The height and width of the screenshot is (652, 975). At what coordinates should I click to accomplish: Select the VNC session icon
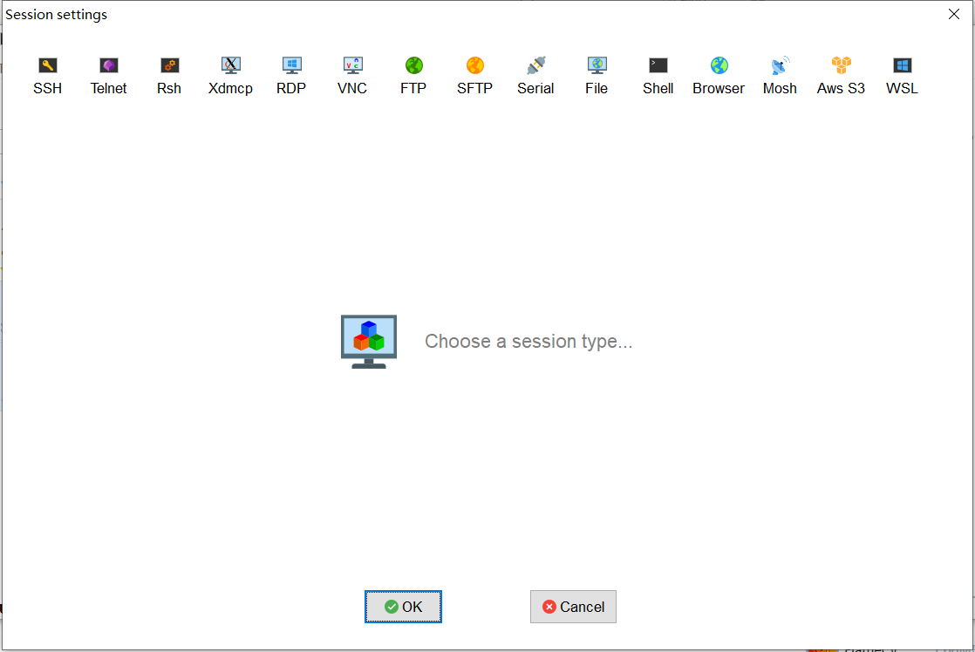click(x=352, y=76)
